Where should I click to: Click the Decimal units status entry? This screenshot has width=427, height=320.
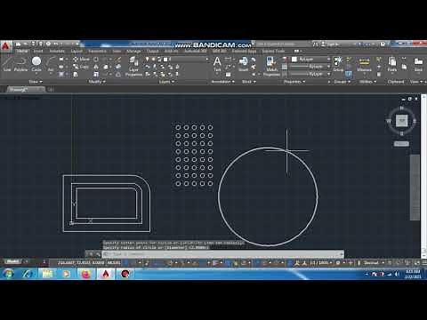click(371, 262)
